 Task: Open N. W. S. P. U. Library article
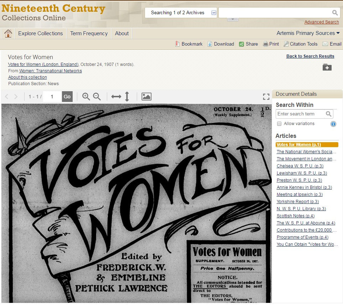(x=301, y=209)
